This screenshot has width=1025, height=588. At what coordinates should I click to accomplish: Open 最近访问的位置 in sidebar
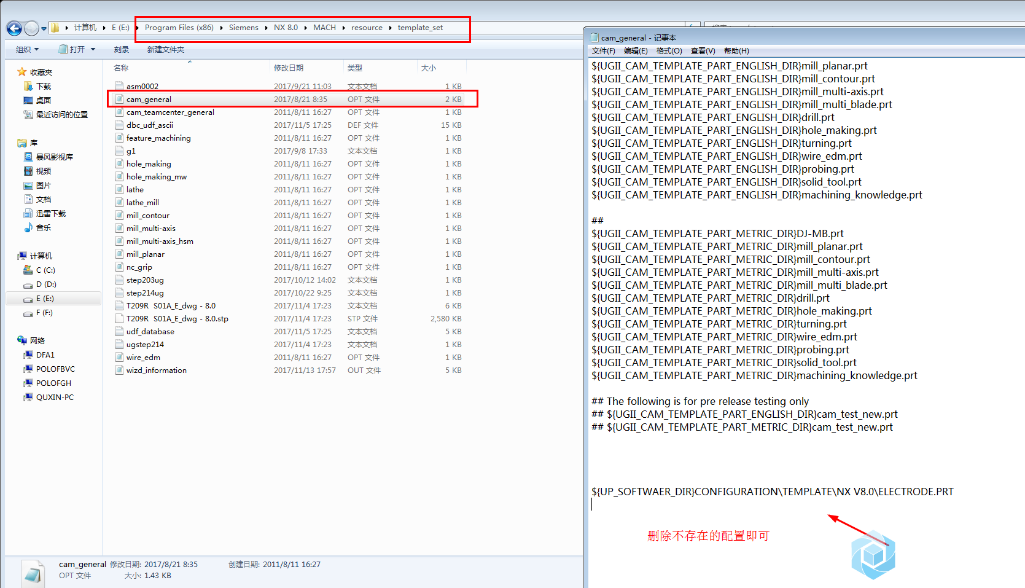[61, 114]
